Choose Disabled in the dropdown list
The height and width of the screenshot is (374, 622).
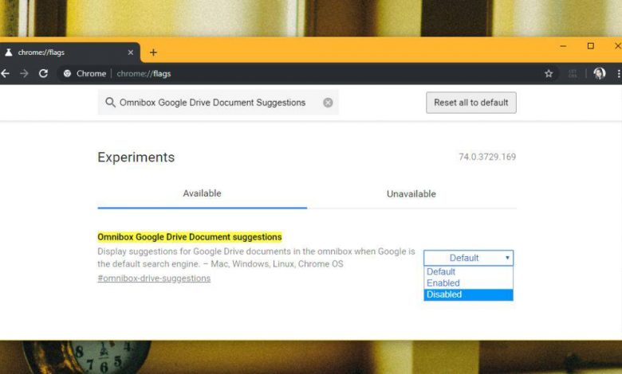tap(468, 294)
